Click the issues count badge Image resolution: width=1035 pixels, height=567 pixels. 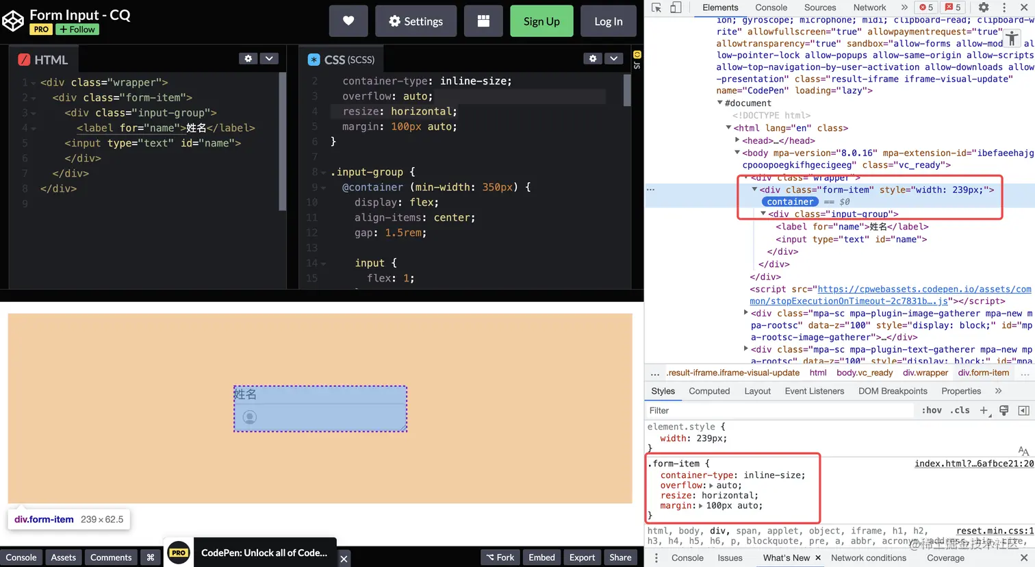[954, 8]
